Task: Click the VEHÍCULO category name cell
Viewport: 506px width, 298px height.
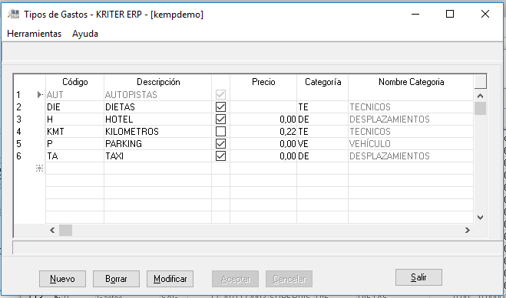Action: (411, 143)
